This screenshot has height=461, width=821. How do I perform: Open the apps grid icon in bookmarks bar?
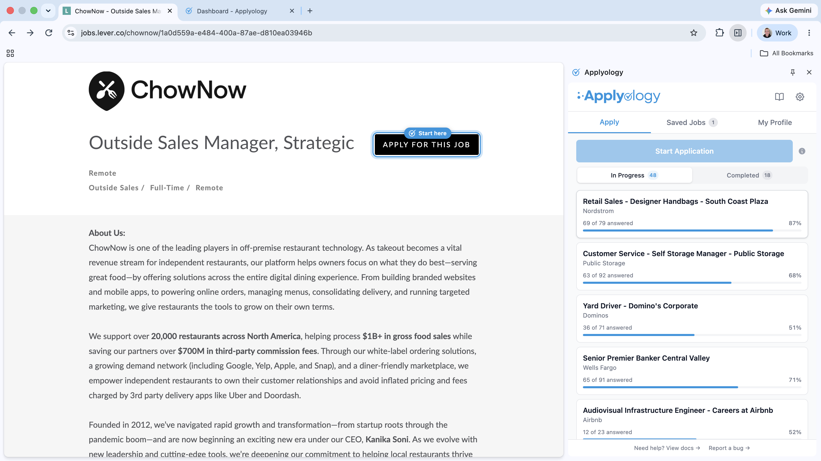click(10, 53)
